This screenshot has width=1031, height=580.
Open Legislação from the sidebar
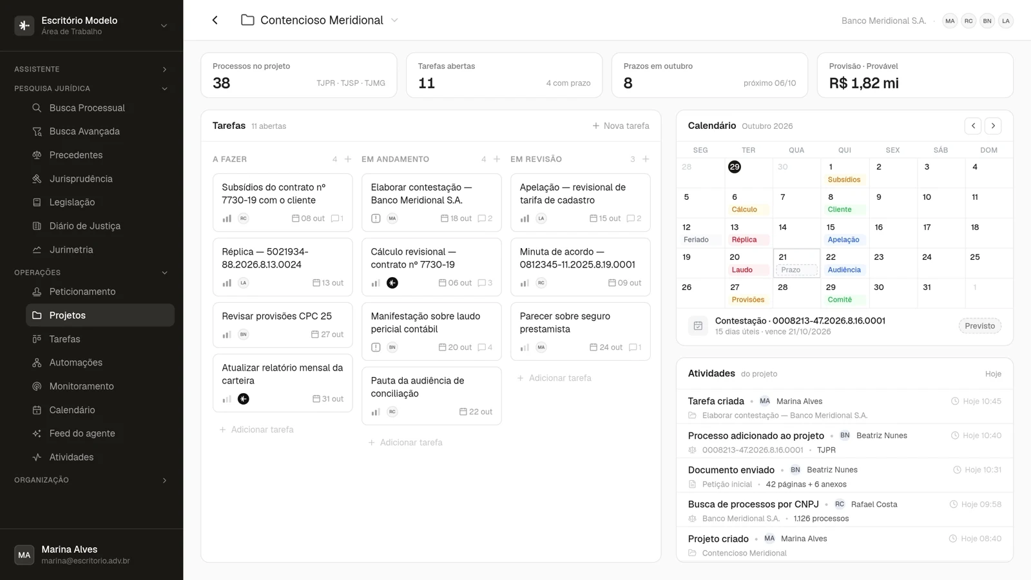pos(100,202)
